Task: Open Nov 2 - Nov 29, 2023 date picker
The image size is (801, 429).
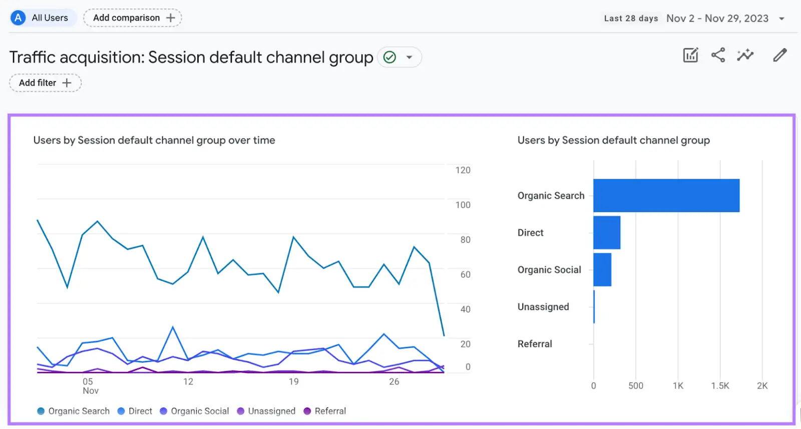Action: point(717,19)
